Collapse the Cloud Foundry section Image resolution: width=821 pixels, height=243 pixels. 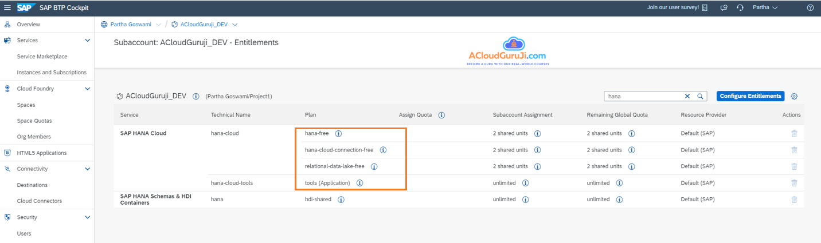click(x=87, y=89)
